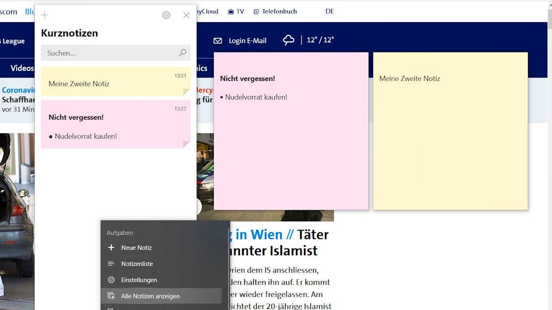This screenshot has height=310, width=552.
Task: Click the plus icon in Kurznotizen header
Action: [45, 16]
